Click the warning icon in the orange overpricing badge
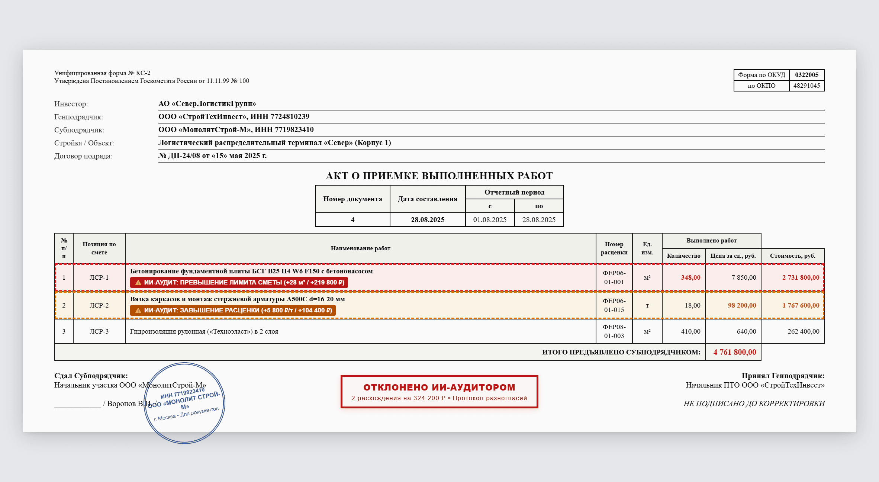Image resolution: width=879 pixels, height=482 pixels. [138, 311]
